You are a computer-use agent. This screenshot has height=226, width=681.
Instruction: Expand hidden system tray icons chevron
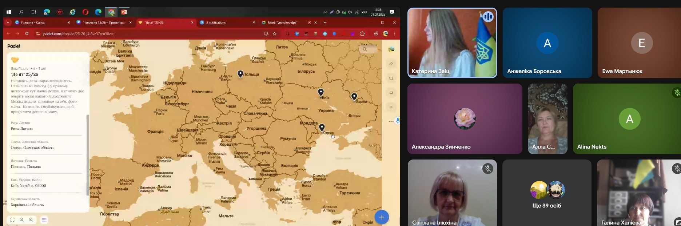click(325, 12)
